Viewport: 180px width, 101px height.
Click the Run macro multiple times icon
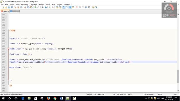(86, 7)
